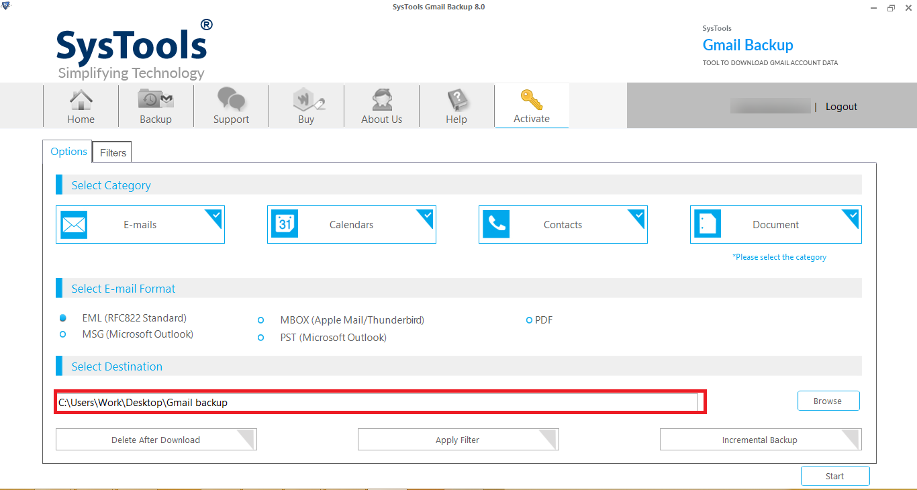Click the Start button
Image resolution: width=917 pixels, height=490 pixels.
point(835,476)
